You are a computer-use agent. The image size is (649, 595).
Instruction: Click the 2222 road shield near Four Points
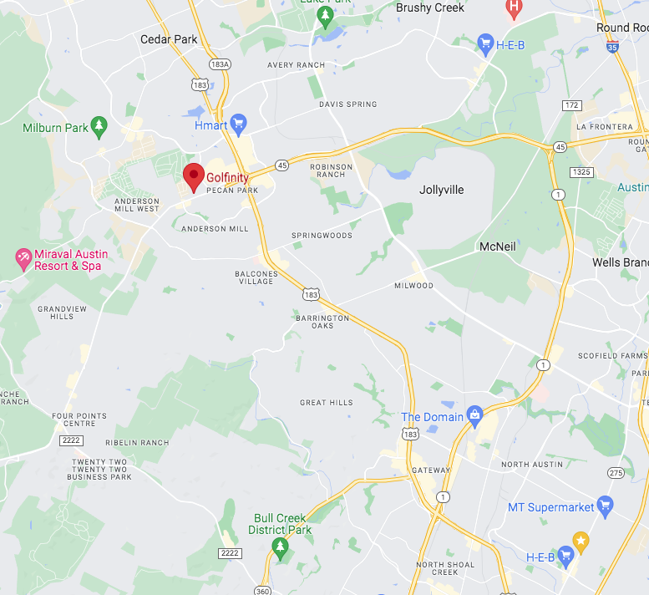[71, 440]
